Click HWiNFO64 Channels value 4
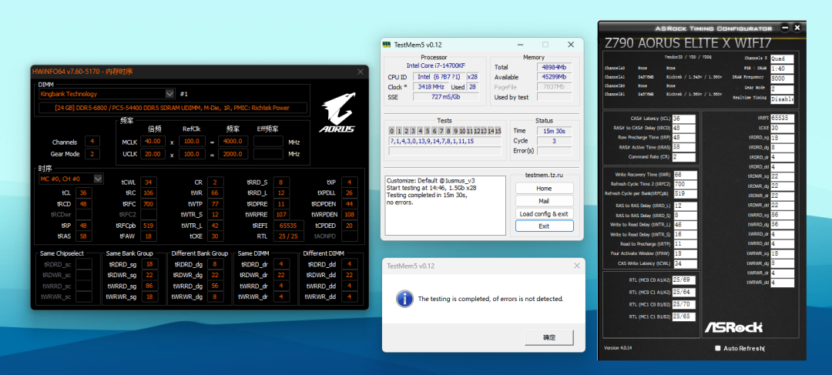832x375 pixels. 92,142
